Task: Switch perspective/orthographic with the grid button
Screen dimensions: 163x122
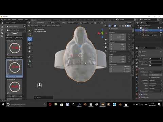Action: pos(106,50)
